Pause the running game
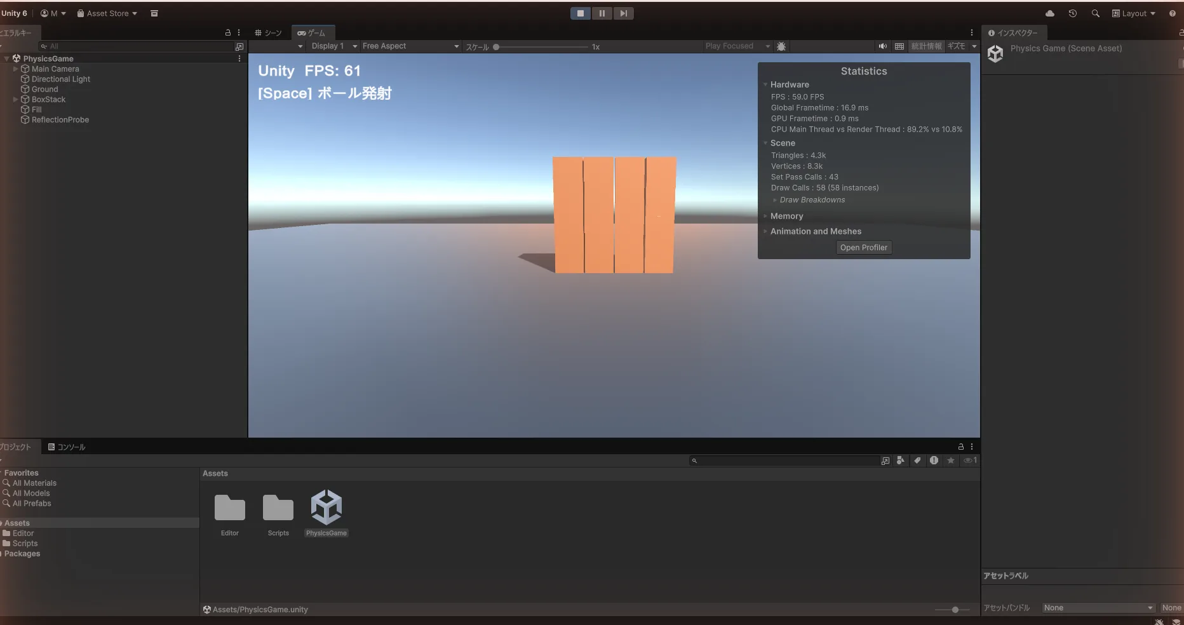1184x625 pixels. tap(602, 13)
